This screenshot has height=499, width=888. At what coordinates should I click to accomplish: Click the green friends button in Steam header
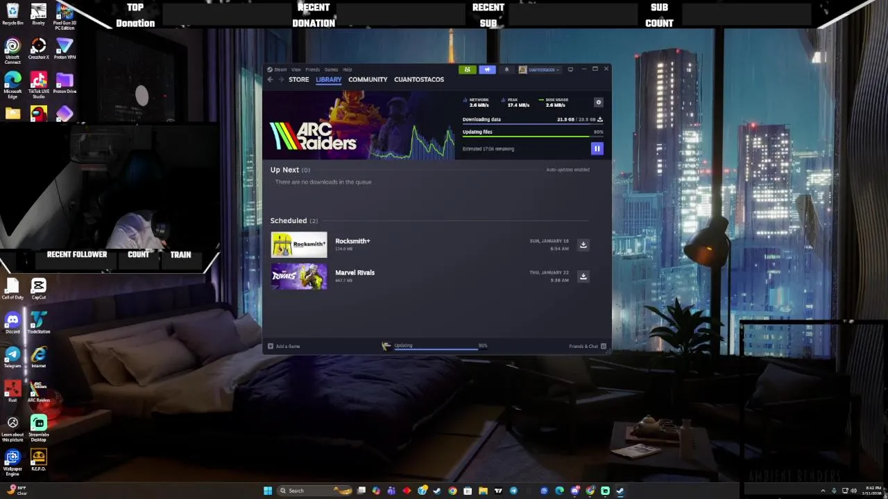coord(467,69)
